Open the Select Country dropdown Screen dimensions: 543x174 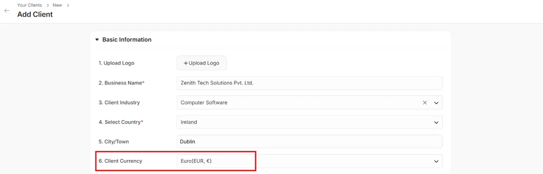310,122
